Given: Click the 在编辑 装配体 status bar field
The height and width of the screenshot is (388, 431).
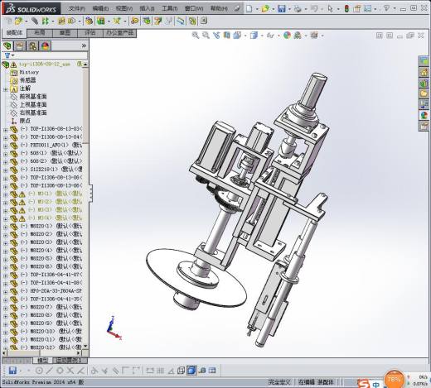Looking at the screenshot, I should pos(316,382).
